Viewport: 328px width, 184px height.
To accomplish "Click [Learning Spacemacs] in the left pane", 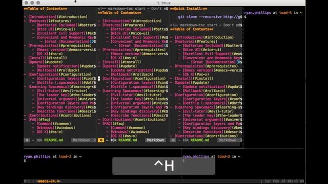I will click(x=49, y=87).
